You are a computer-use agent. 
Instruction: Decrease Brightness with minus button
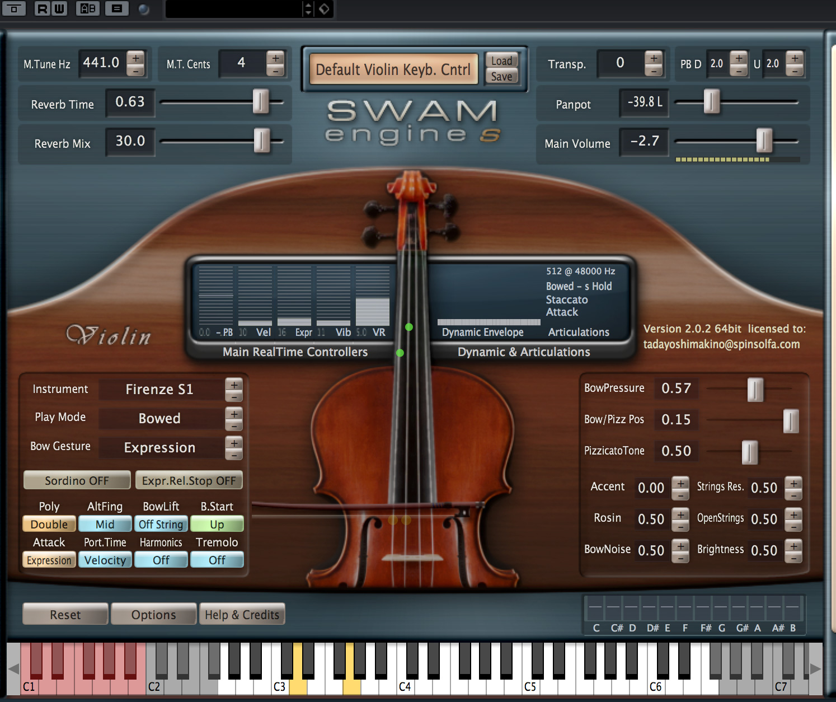[x=793, y=557]
